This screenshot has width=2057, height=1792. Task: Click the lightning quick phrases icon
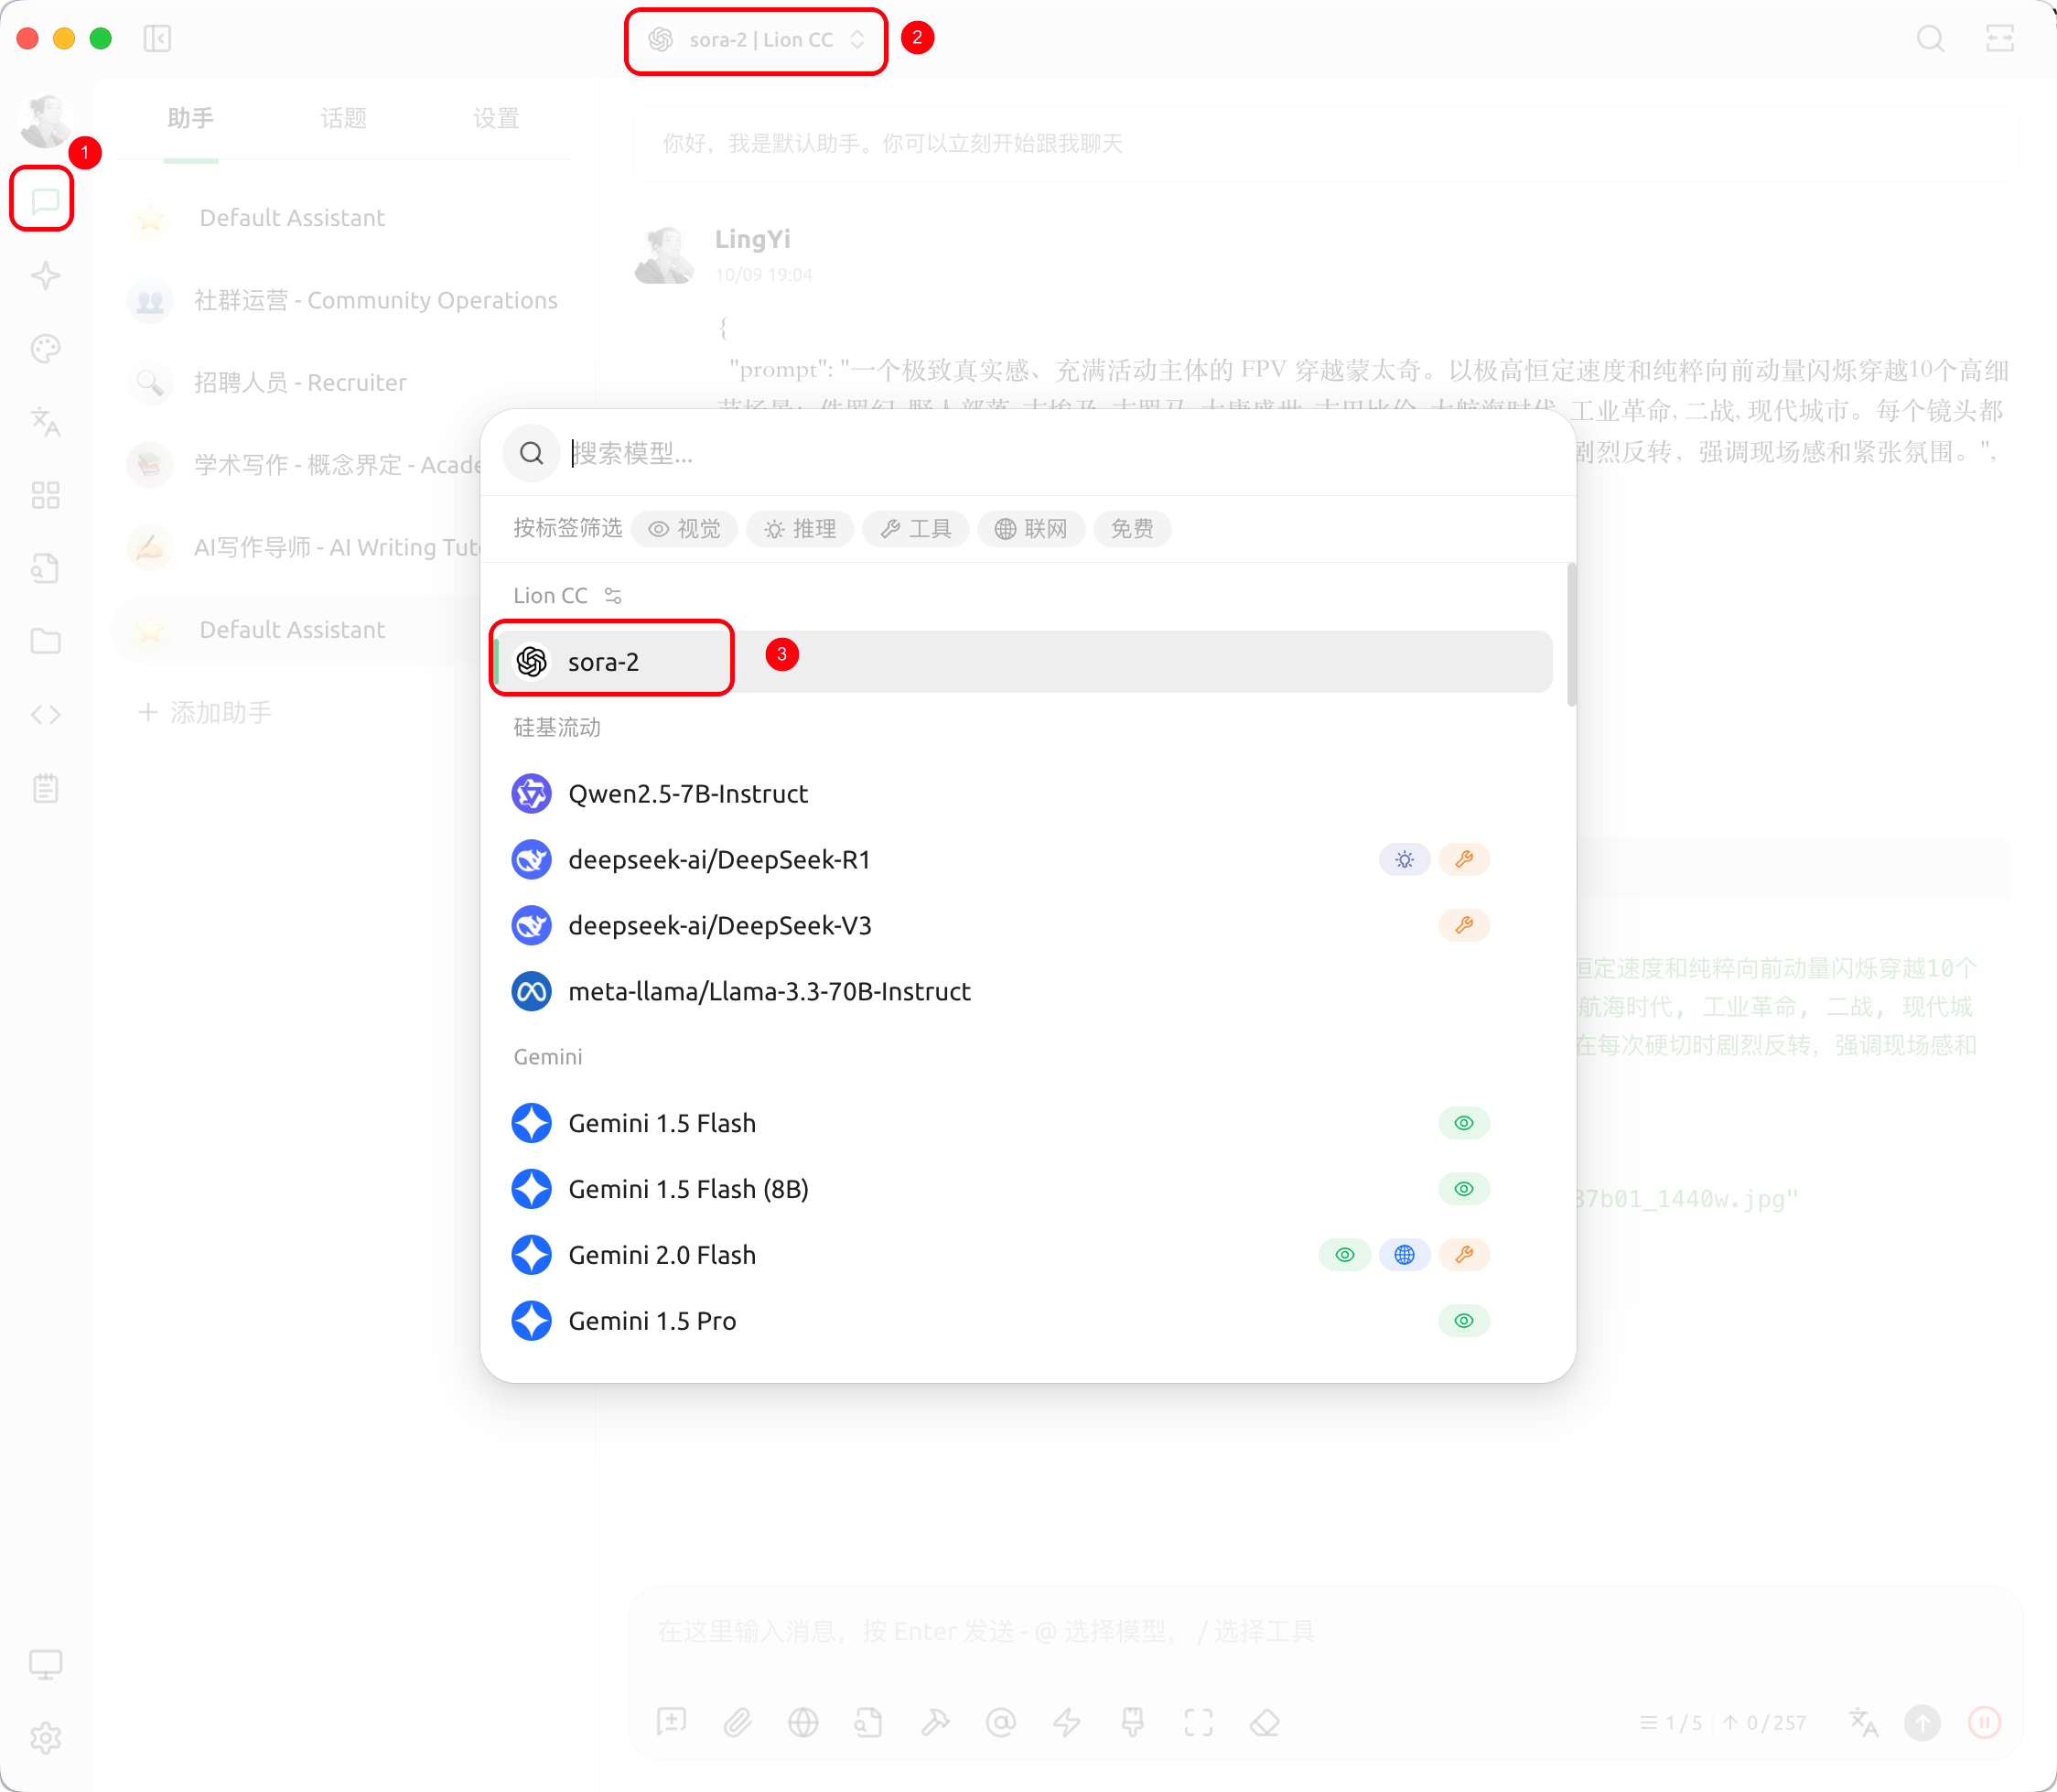coord(1067,1722)
